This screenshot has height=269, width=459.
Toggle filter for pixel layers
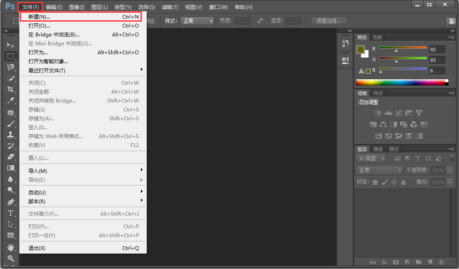[x=397, y=158]
